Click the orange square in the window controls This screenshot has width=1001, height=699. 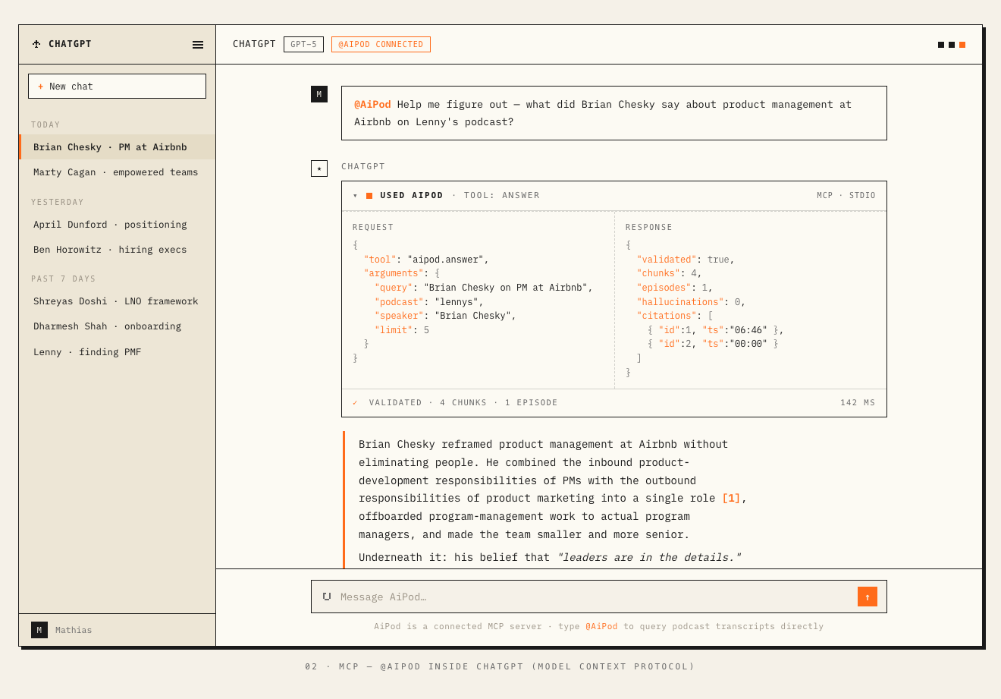(962, 45)
